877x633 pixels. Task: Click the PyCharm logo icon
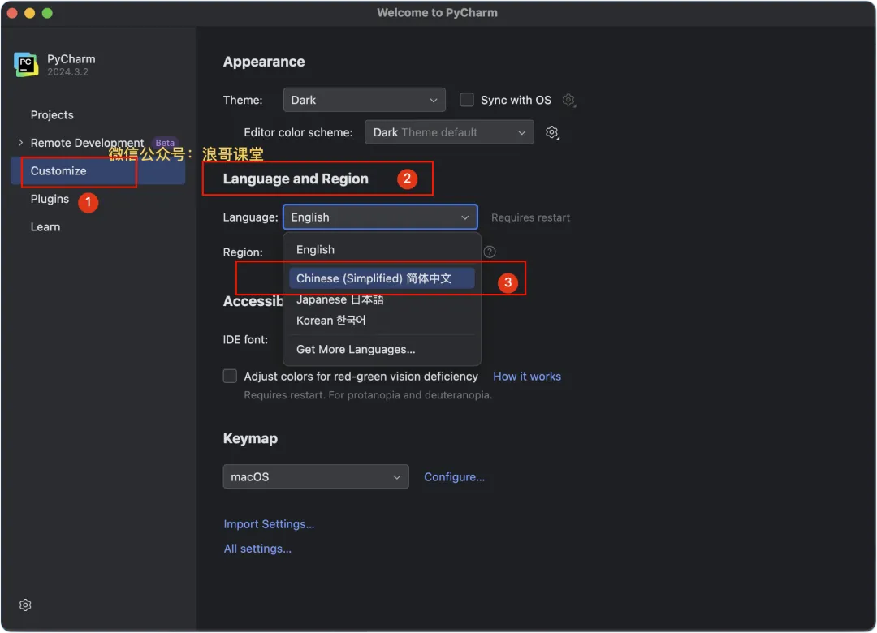pyautogui.click(x=26, y=65)
